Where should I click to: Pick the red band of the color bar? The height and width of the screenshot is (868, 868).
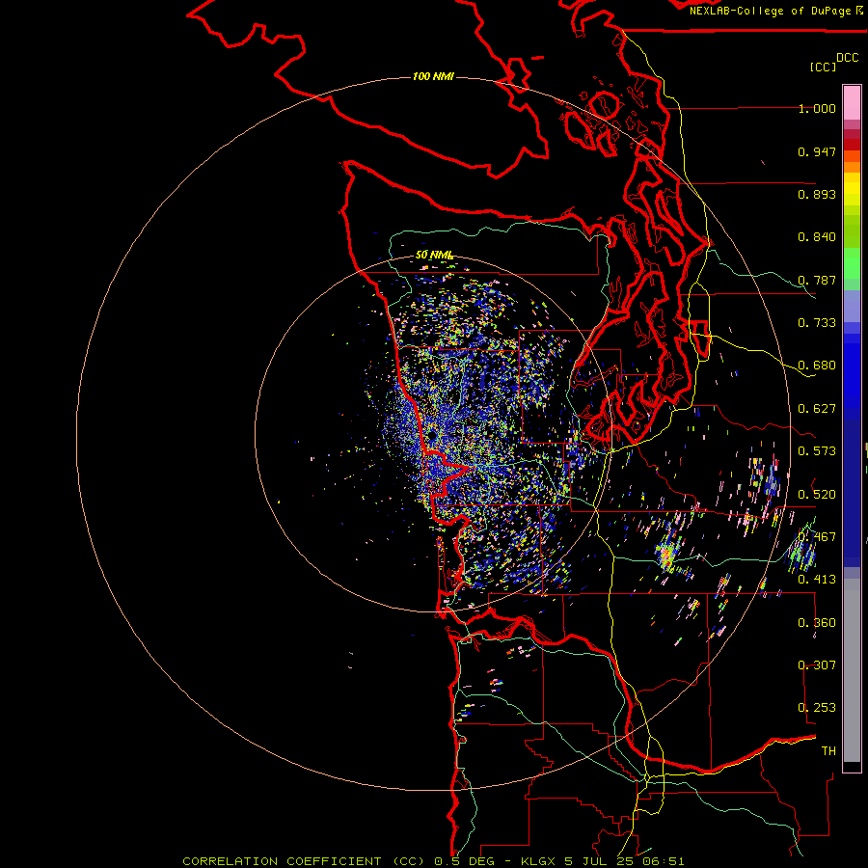[852, 145]
